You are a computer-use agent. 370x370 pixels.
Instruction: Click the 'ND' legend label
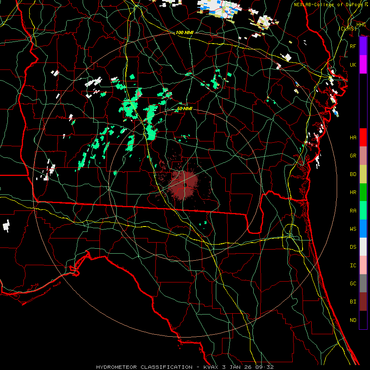click(x=353, y=320)
